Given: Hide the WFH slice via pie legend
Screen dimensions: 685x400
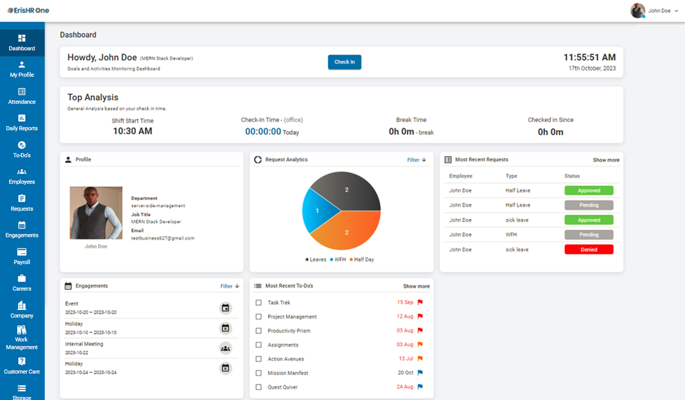Looking at the screenshot, I should coord(338,259).
